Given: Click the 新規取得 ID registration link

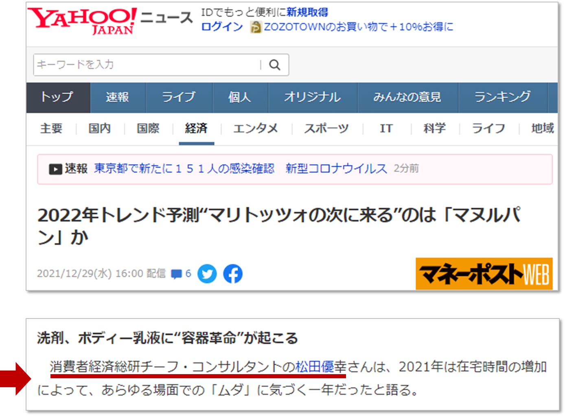Looking at the screenshot, I should (x=307, y=12).
